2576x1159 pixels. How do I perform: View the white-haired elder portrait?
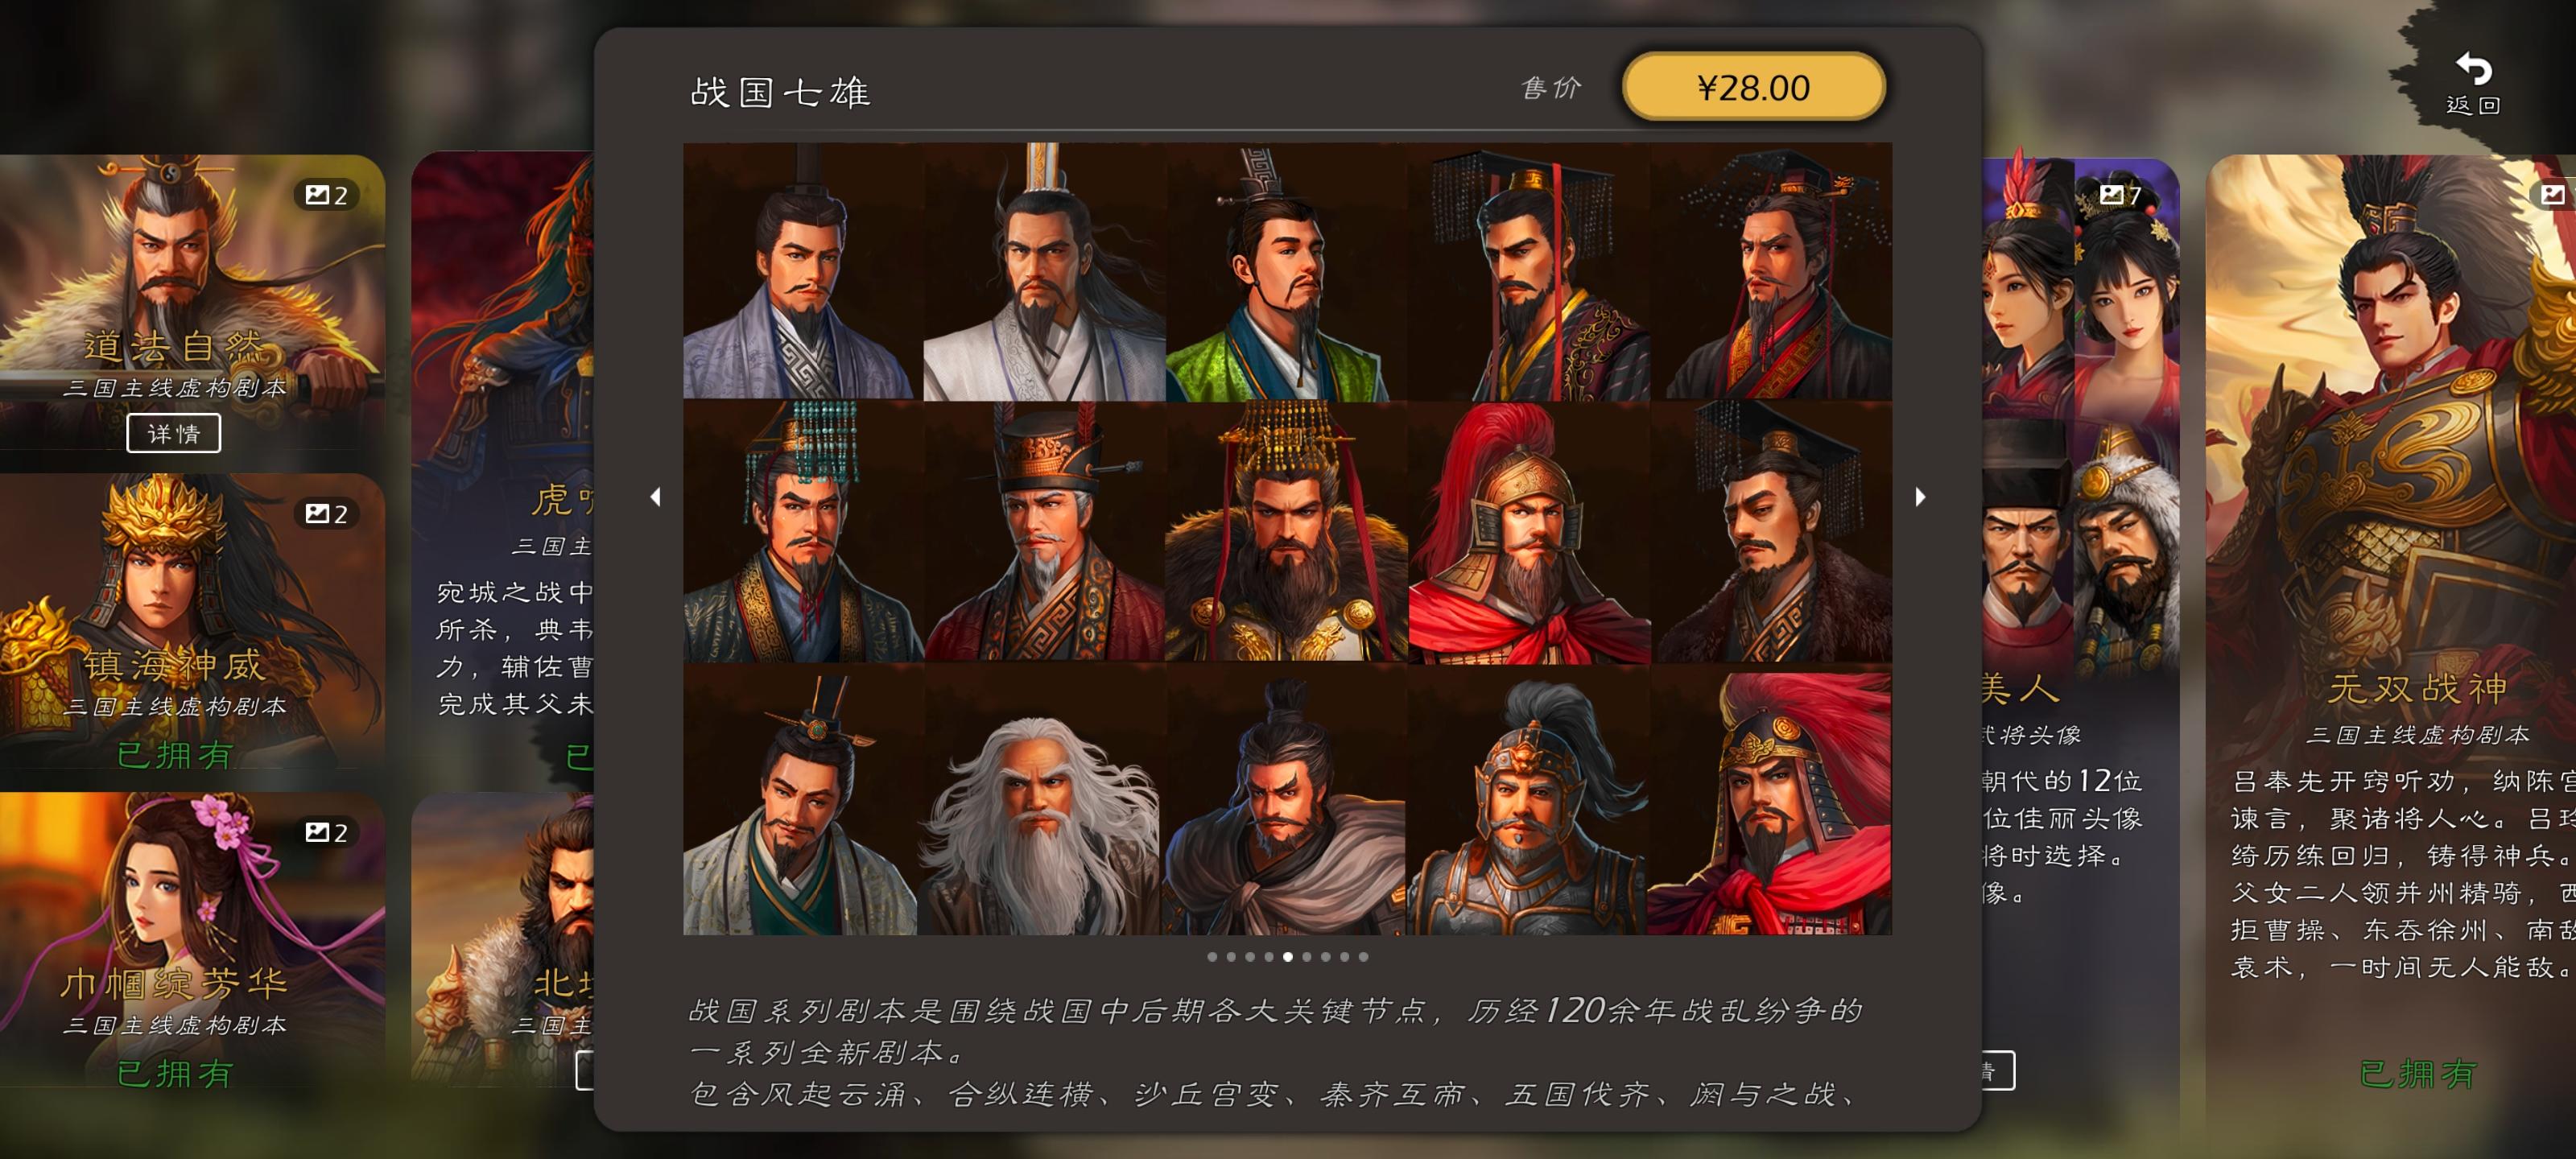pos(1041,802)
